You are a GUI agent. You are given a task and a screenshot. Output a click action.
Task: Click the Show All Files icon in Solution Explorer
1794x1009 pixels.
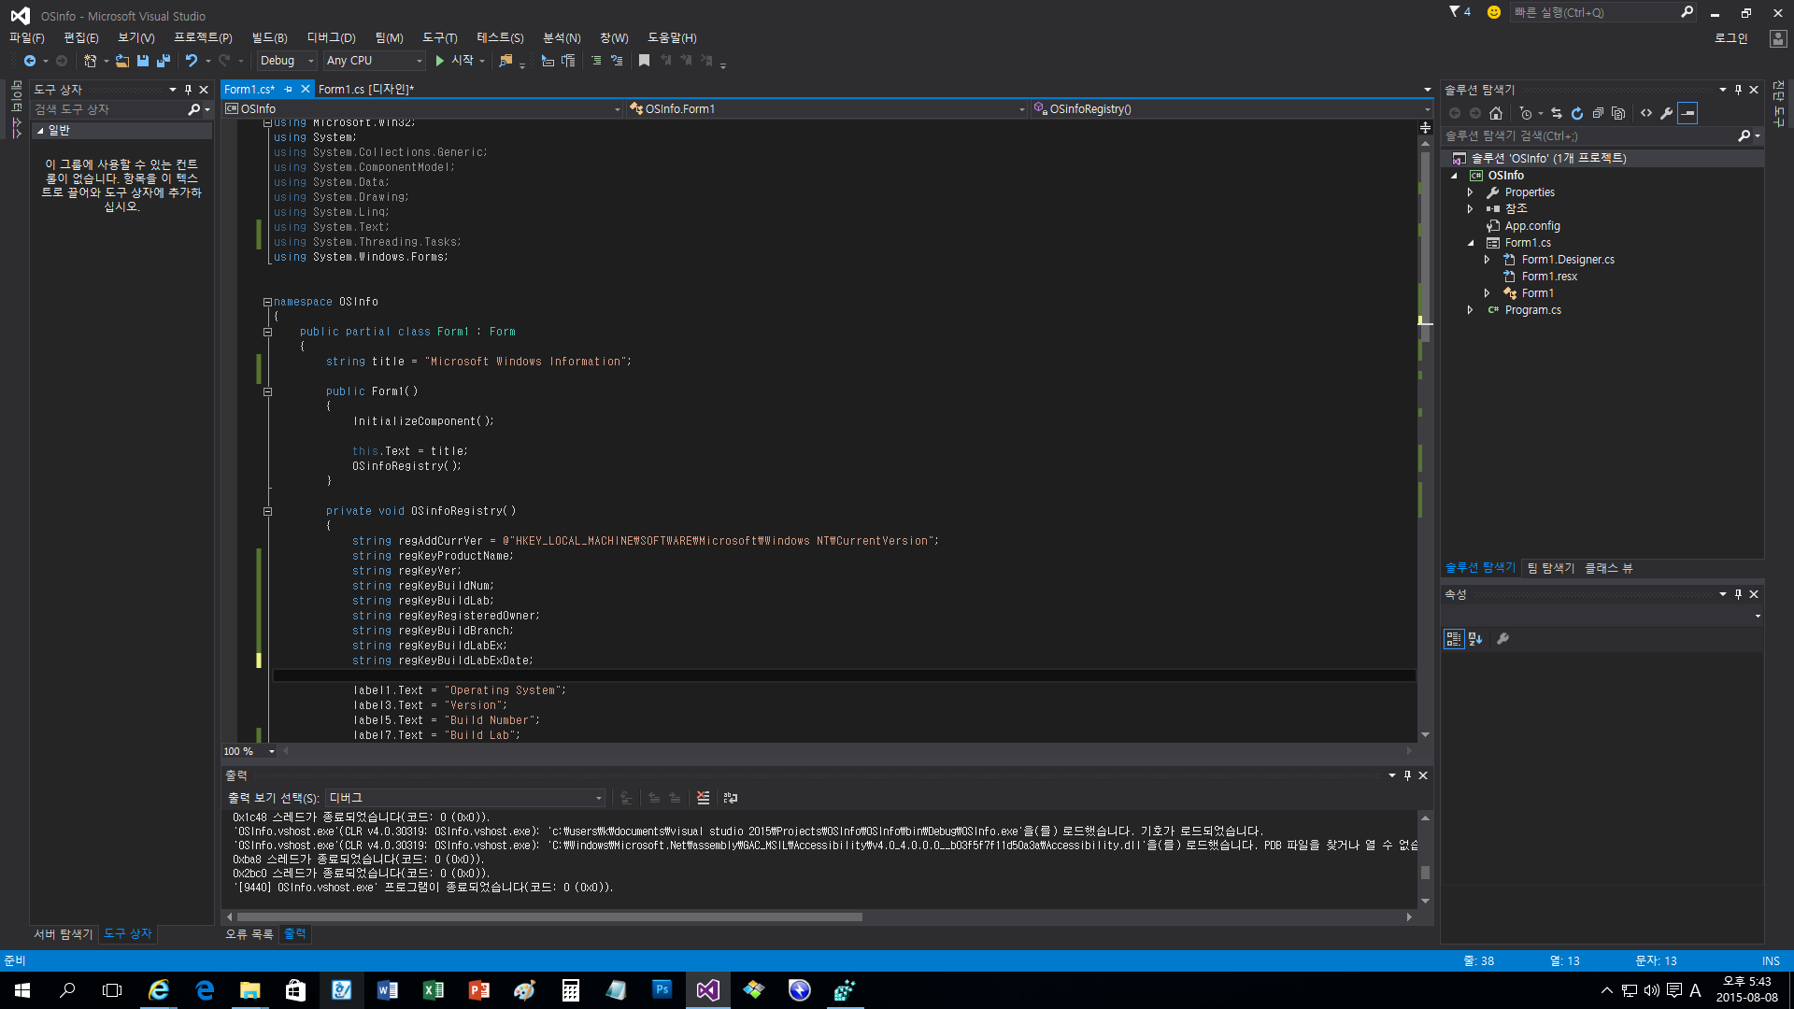pyautogui.click(x=1618, y=113)
